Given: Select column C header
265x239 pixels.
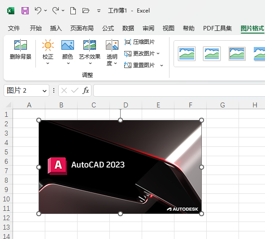Looking at the screenshot, I should coord(94,105).
